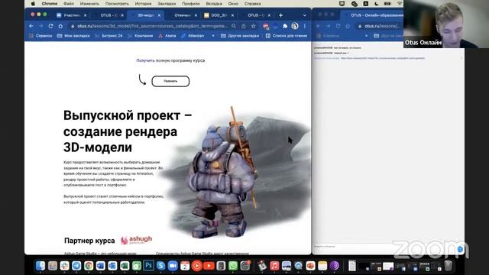489x275 pixels.
Task: Open WhatsApp from the dock
Action: 233,266
